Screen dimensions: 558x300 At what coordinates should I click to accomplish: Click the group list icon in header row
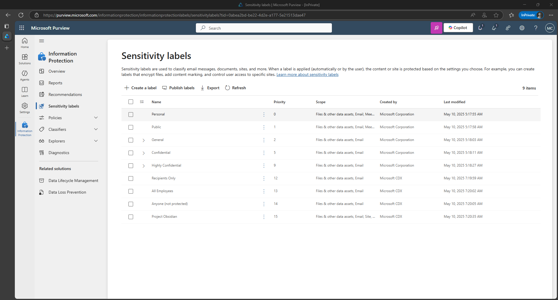point(142,102)
